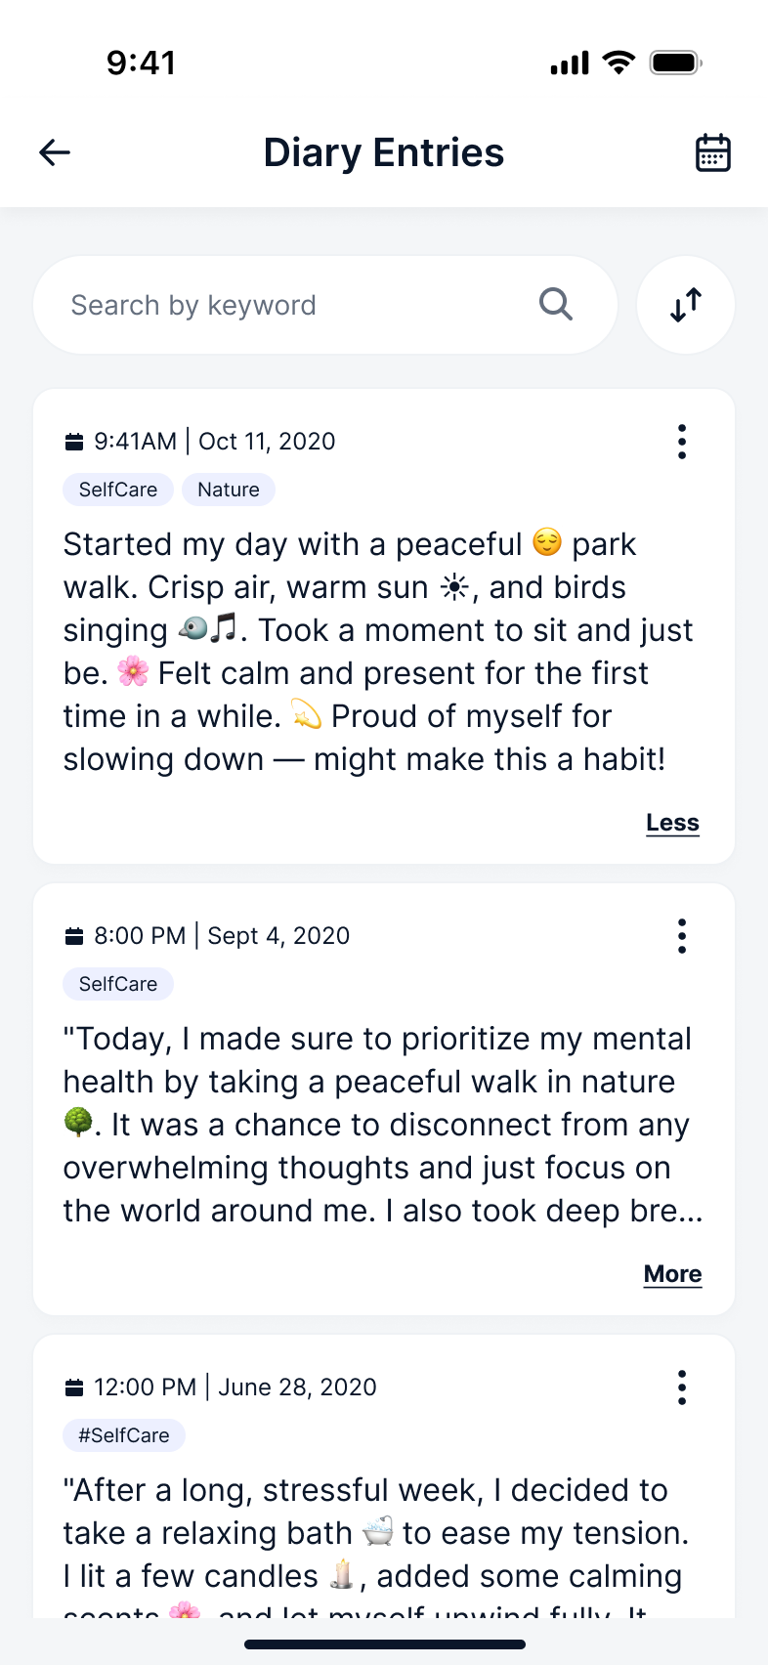
Task: Expand the Sept 4 entry with More
Action: click(x=672, y=1274)
